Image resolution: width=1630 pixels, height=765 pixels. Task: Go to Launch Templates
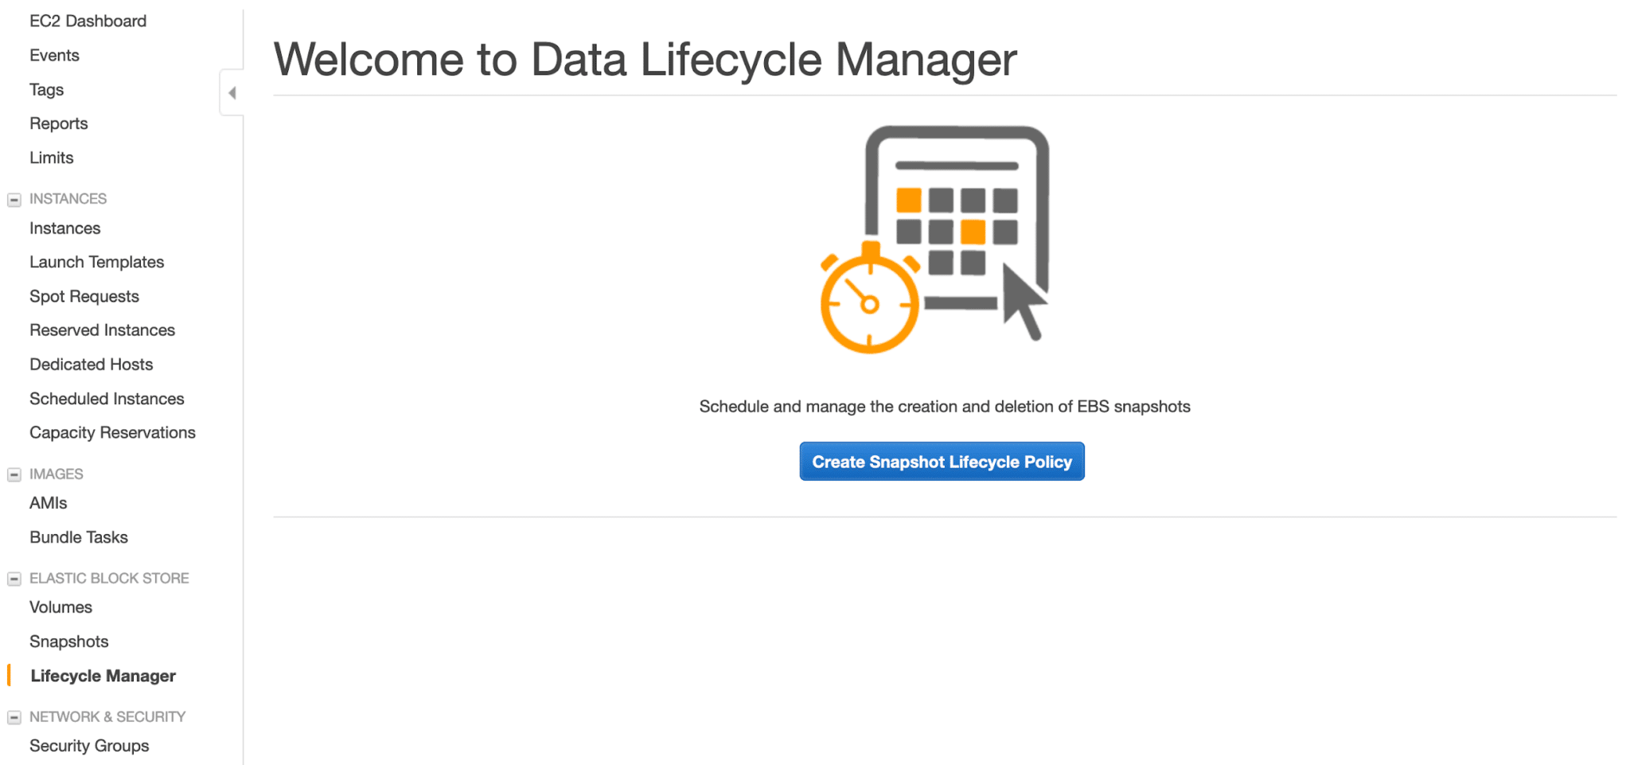96,262
